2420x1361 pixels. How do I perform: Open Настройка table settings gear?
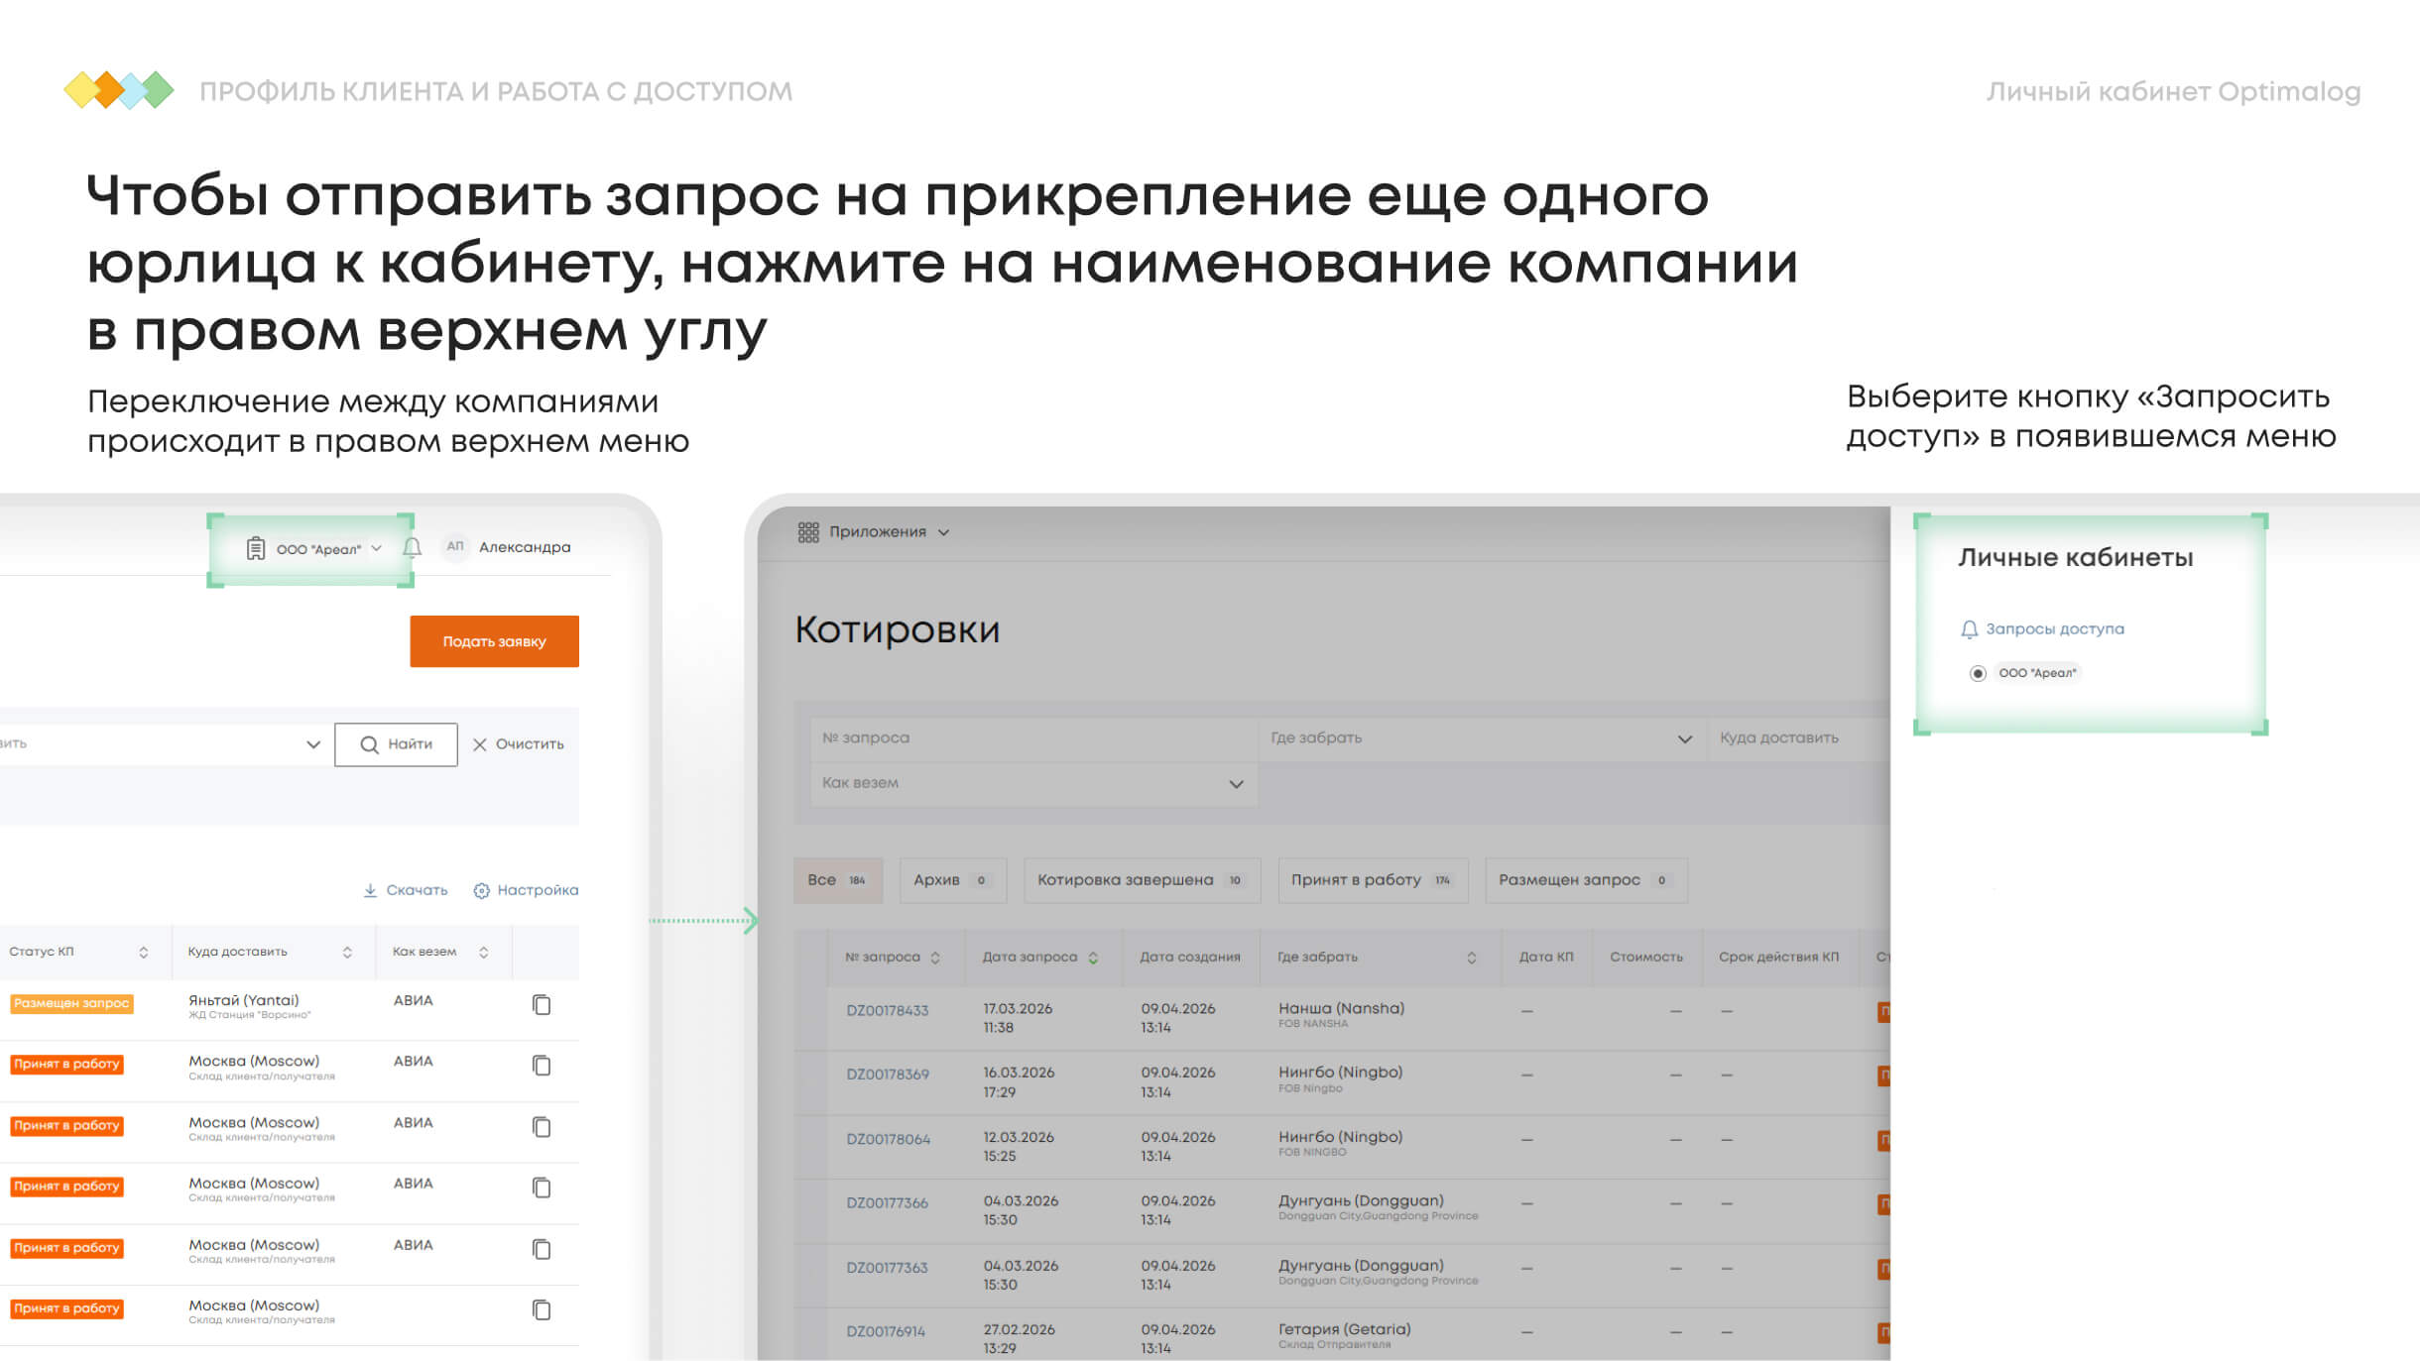482,890
